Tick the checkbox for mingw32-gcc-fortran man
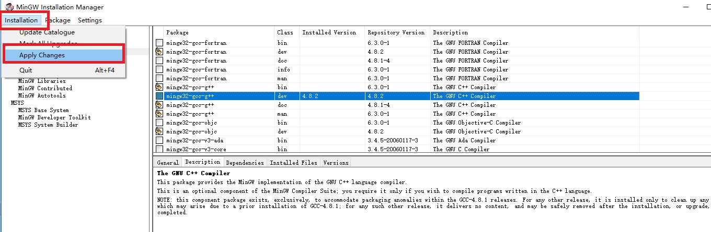This screenshot has height=232, width=711. 159,78
